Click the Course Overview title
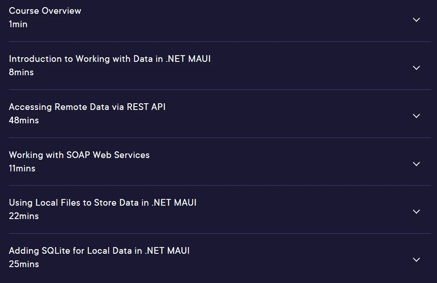 (45, 11)
